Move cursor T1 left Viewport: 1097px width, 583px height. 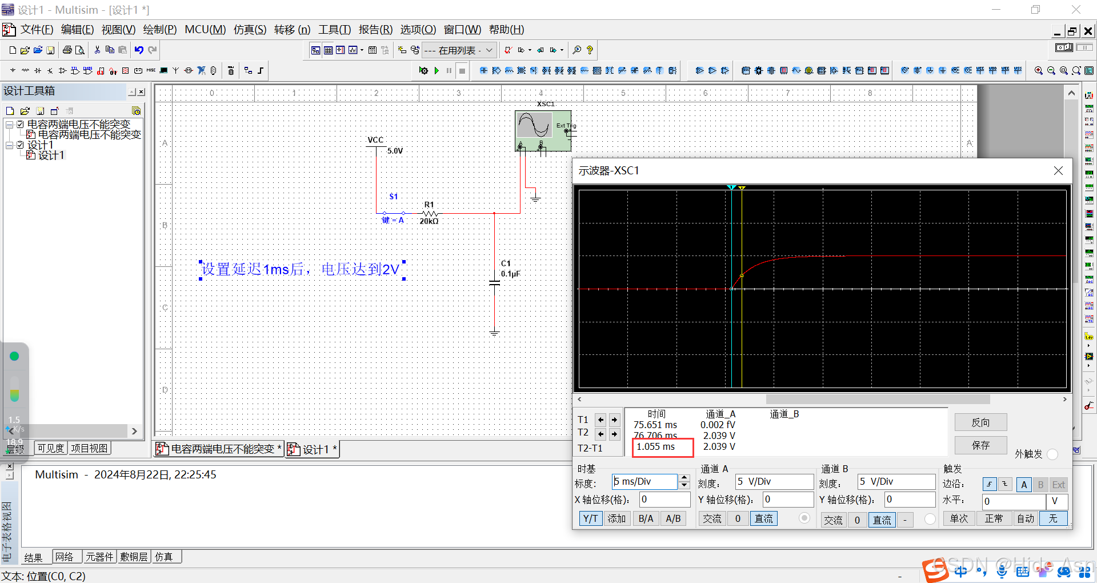pyautogui.click(x=600, y=420)
